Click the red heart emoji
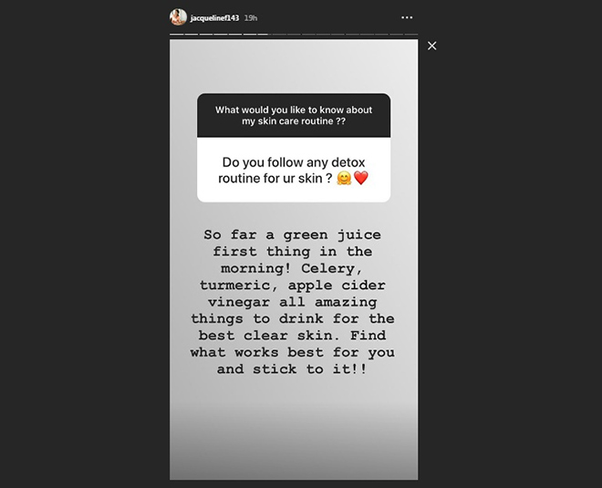Image resolution: width=602 pixels, height=488 pixels. (x=360, y=178)
